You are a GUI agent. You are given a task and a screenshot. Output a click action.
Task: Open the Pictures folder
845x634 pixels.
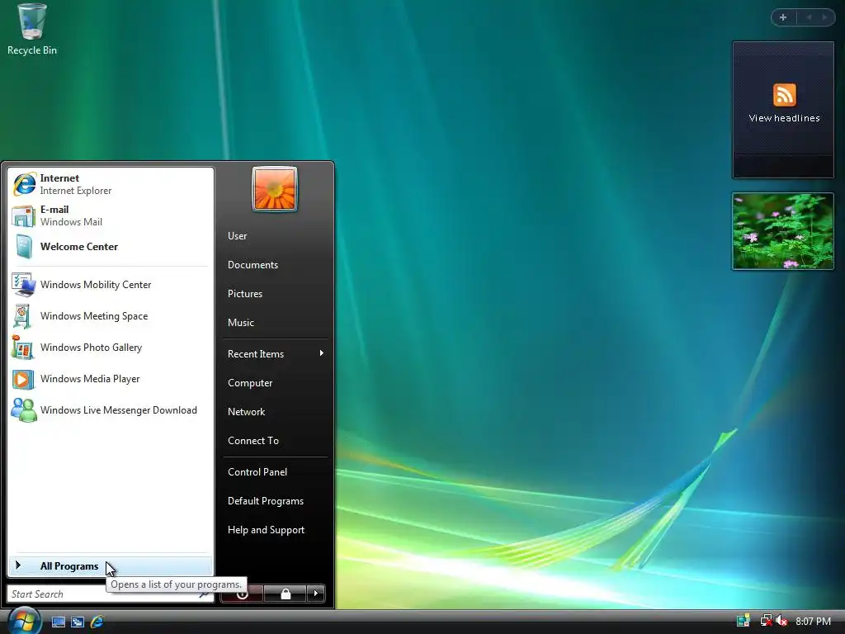click(275, 294)
